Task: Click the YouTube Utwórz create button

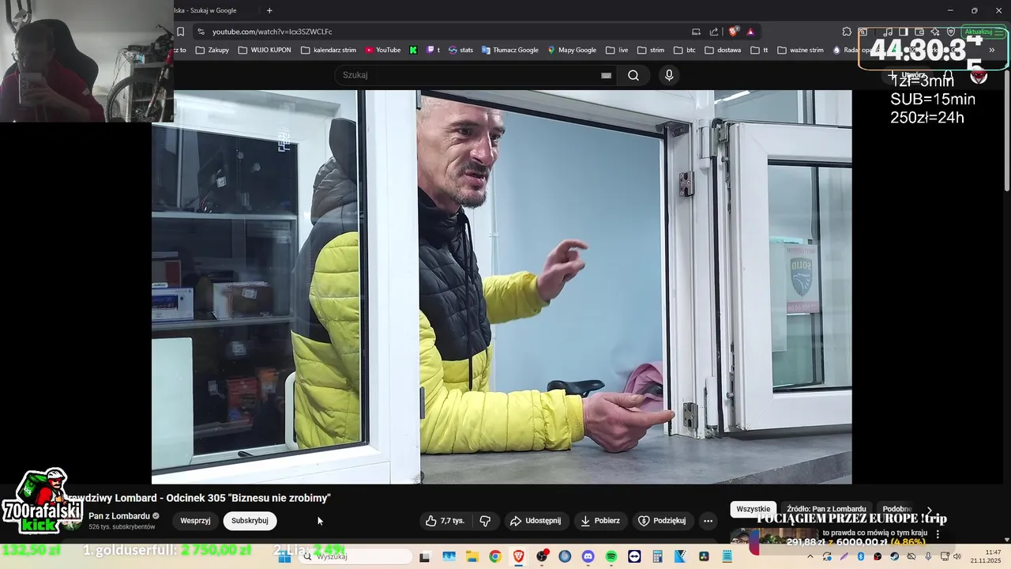Action: (x=907, y=75)
